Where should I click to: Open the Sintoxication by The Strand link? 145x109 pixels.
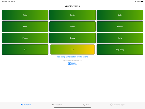click(x=72, y=57)
